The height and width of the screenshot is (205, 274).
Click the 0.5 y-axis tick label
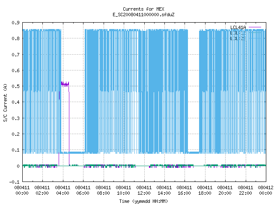tap(15, 86)
